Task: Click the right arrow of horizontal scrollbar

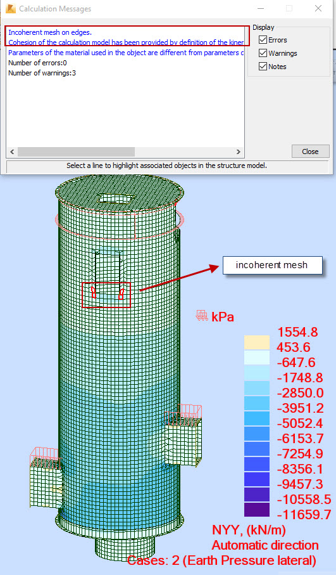Action: click(x=239, y=152)
